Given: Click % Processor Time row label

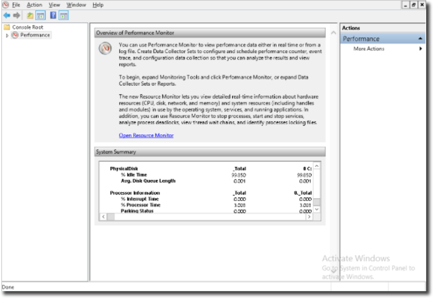Looking at the screenshot, I should click(x=140, y=205).
